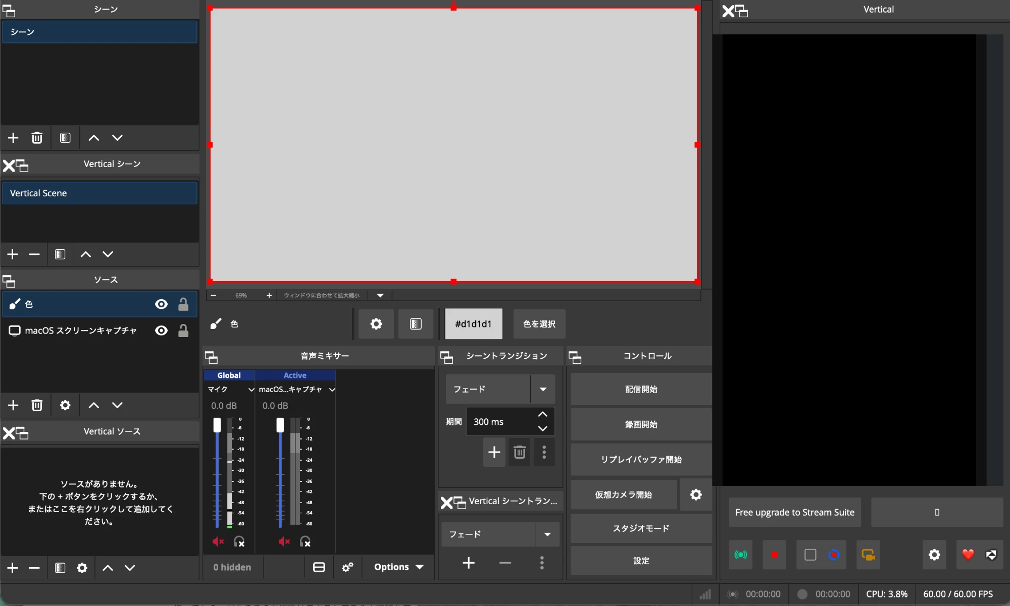The image size is (1010, 606).
Task: Add a new scene in シーン panel
Action: [x=13, y=138]
